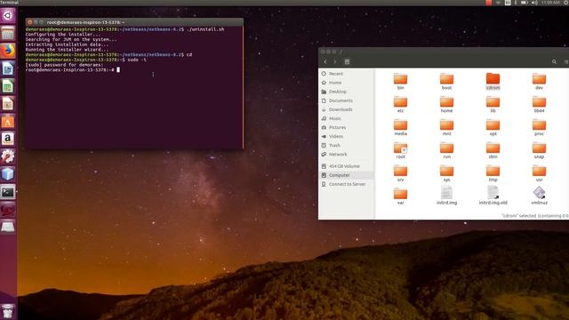Open the Ubuntu Dash search launcher
The height and width of the screenshot is (320, 569).
8,16
